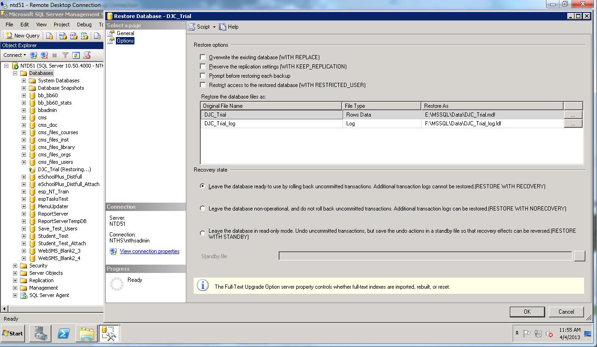
Task: Open Server Manager from the taskbar
Action: point(40,333)
